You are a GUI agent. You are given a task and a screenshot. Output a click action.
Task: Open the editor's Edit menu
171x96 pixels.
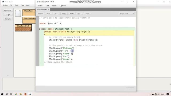(47, 6)
